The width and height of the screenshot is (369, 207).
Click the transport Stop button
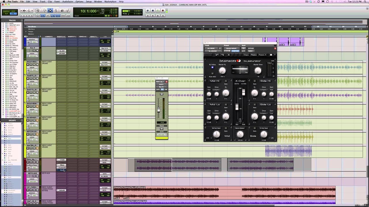click(153, 11)
